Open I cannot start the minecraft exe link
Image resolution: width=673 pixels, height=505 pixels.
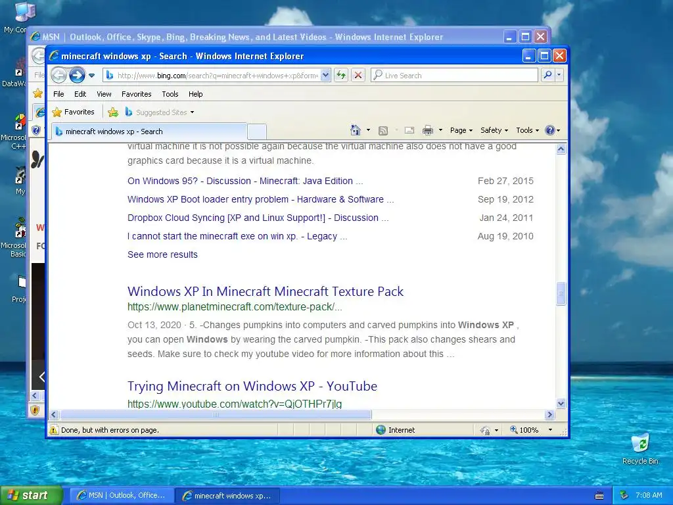tap(237, 237)
